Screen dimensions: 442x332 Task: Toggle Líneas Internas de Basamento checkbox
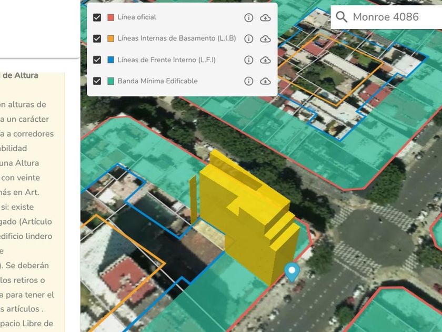point(97,38)
